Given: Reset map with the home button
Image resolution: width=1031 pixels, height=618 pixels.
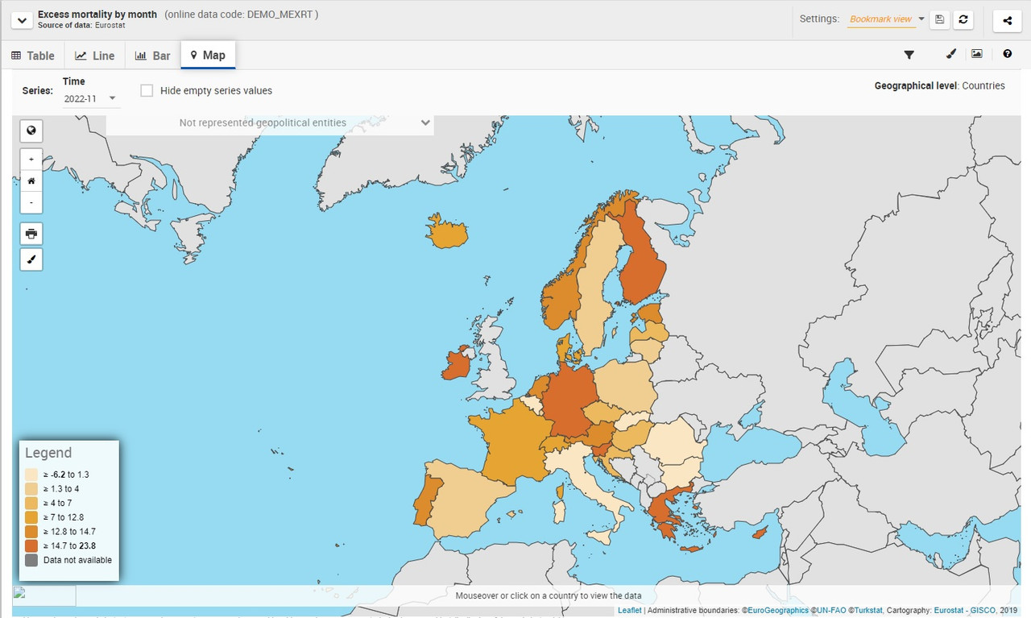Looking at the screenshot, I should tap(31, 180).
